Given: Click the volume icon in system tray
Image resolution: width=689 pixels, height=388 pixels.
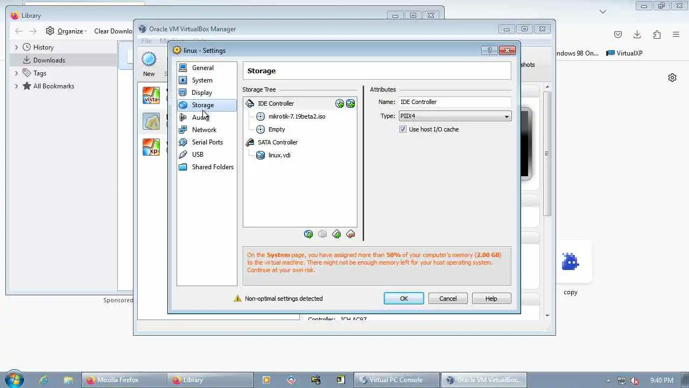Looking at the screenshot, I should point(635,380).
